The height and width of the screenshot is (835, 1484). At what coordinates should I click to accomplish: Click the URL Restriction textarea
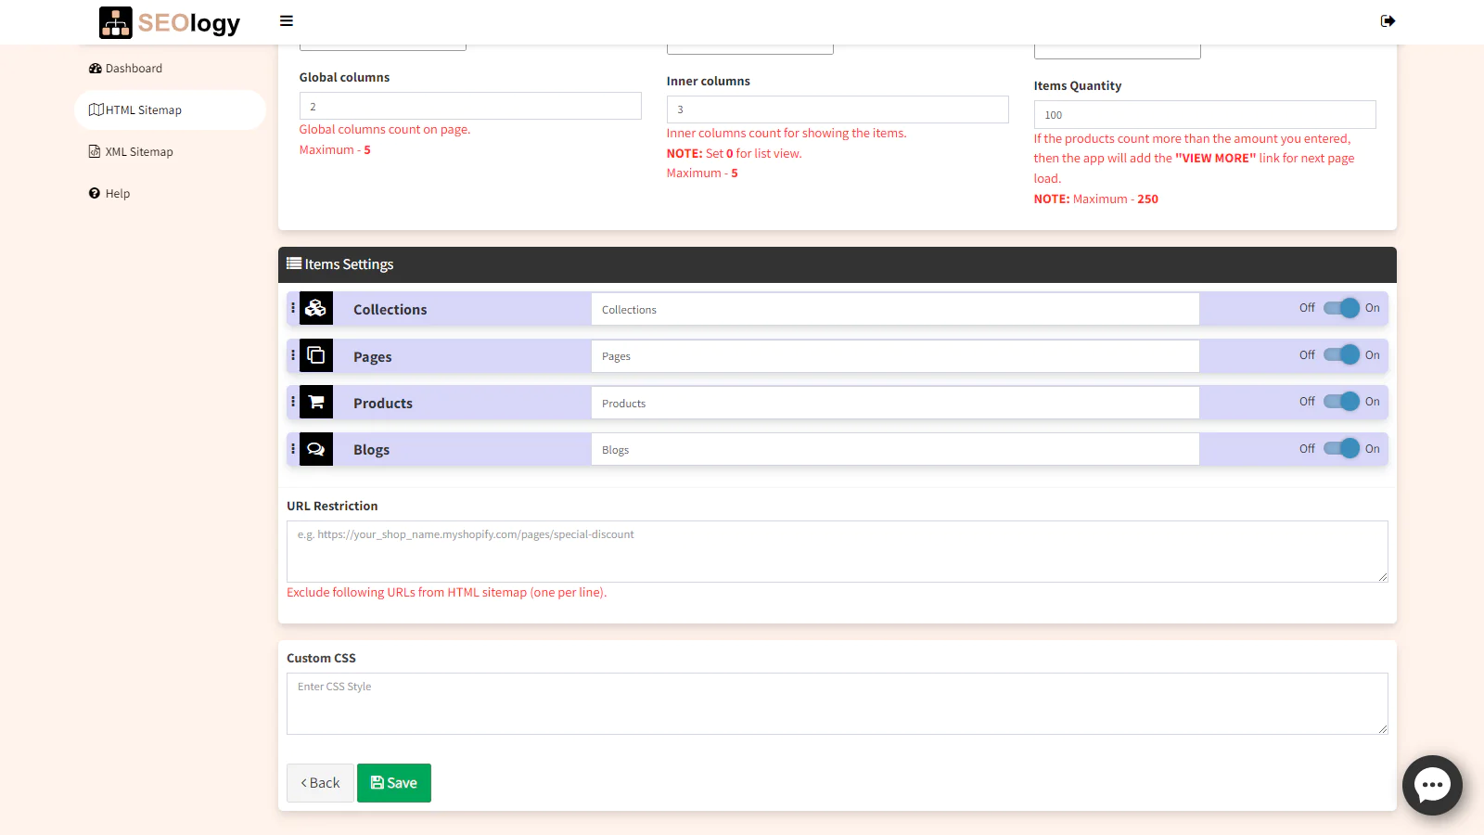coord(838,551)
